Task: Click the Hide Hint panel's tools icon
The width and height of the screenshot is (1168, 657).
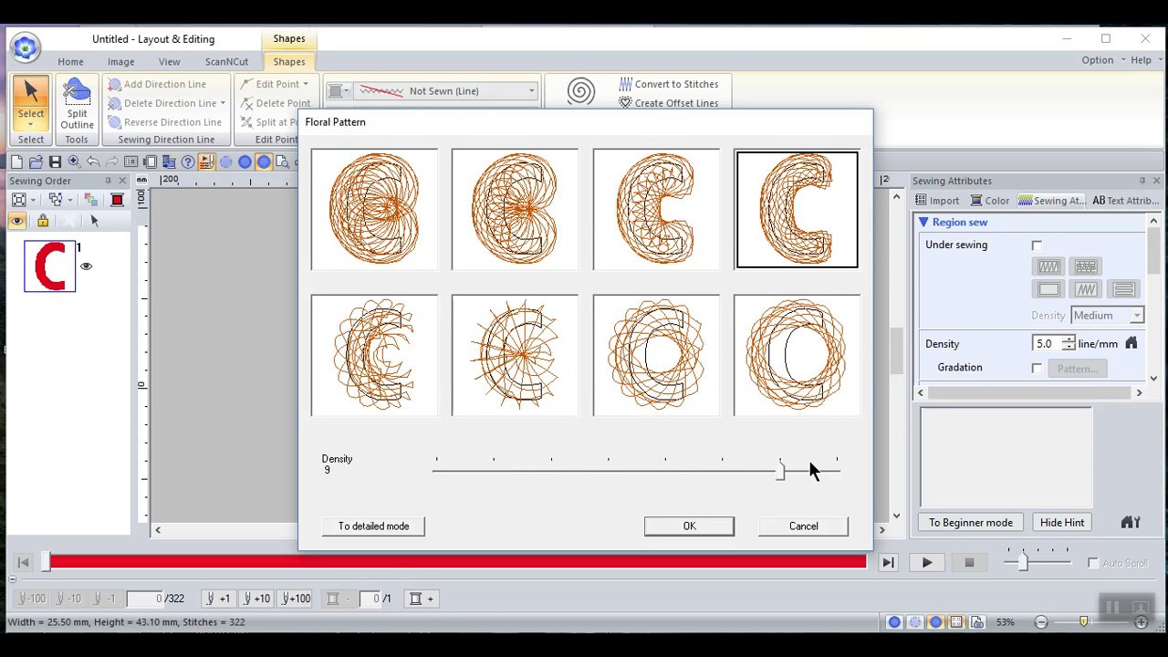Action: 1131,523
